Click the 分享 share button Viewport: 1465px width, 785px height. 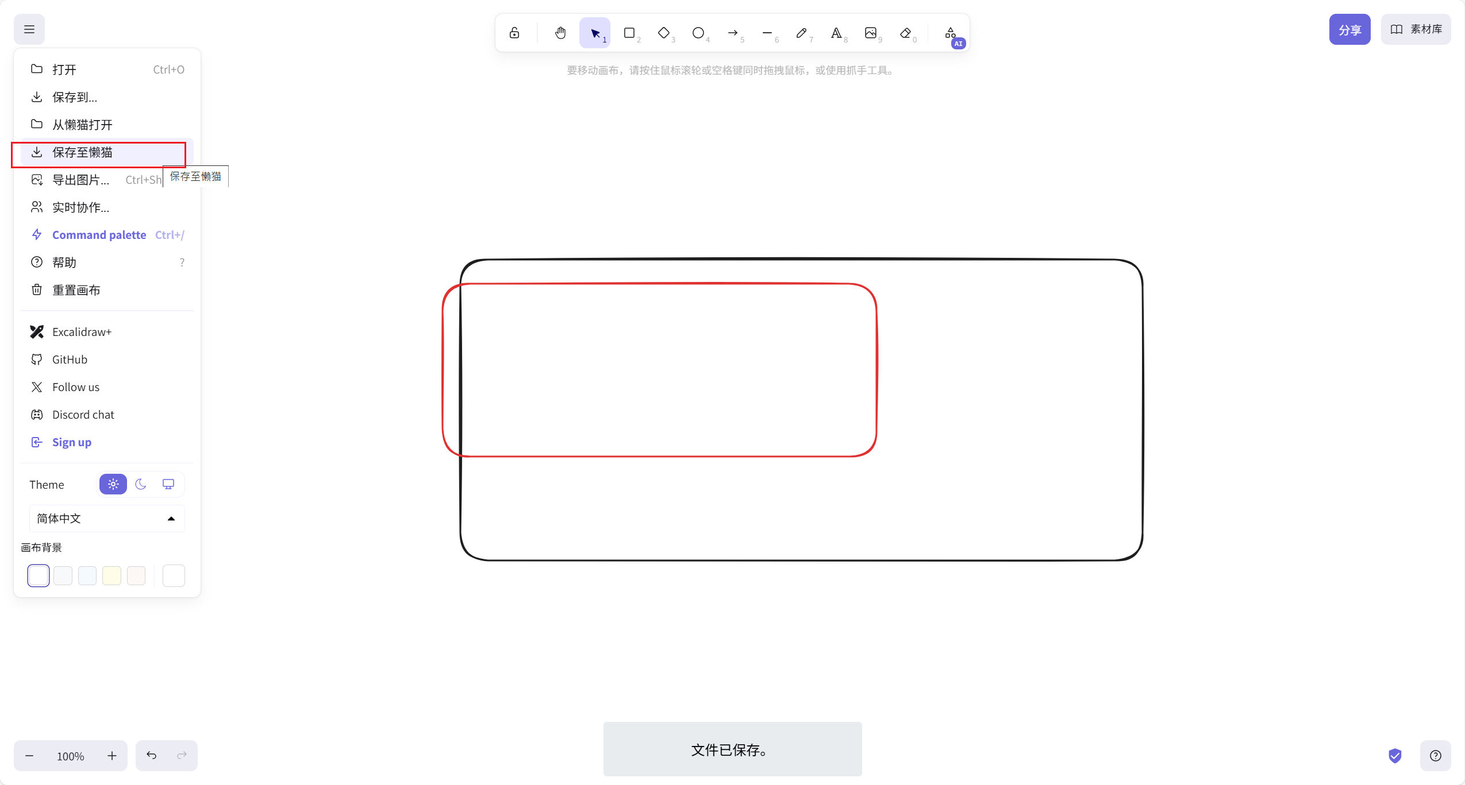point(1349,29)
